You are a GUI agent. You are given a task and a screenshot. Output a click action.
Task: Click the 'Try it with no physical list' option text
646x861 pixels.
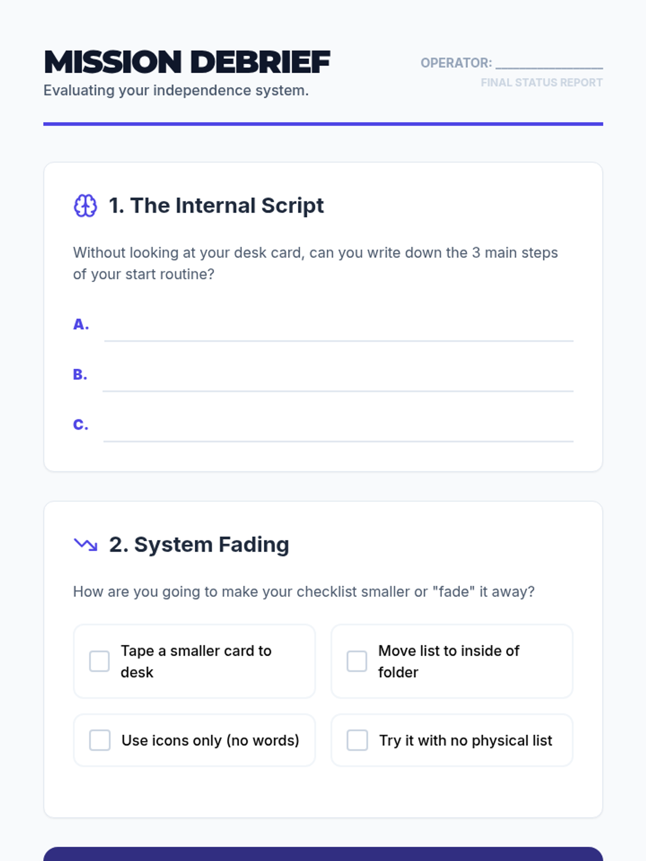(x=466, y=740)
